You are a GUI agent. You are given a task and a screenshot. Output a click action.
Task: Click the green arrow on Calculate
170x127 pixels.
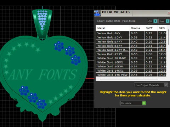[x=144, y=103]
